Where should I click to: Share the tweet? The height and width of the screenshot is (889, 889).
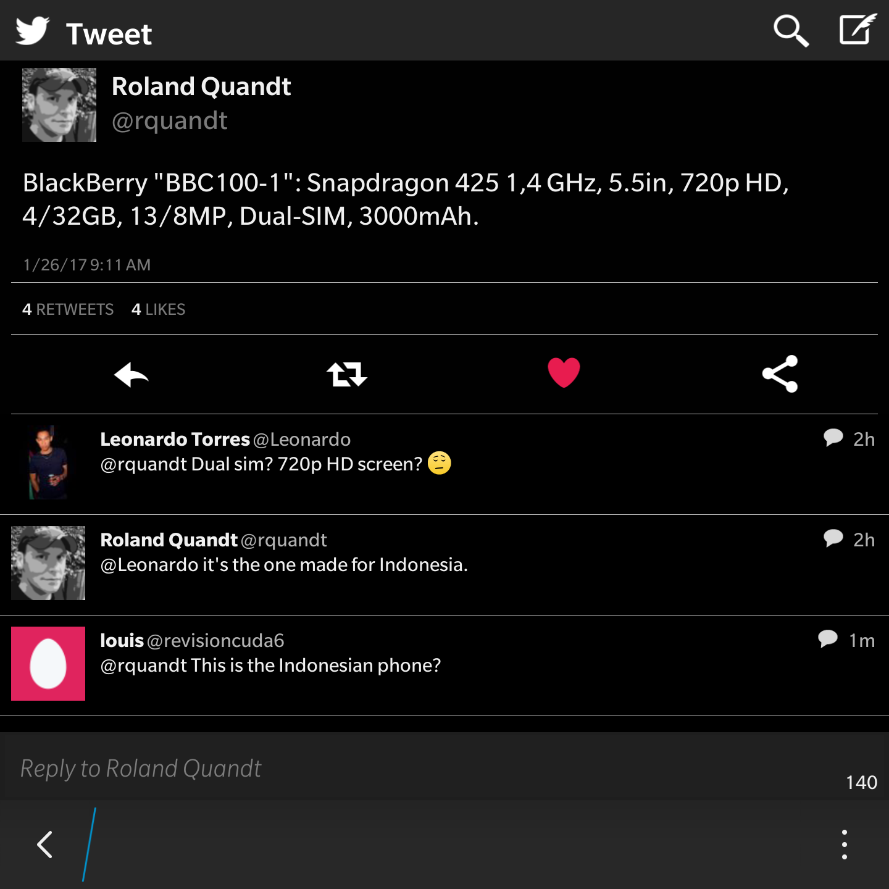pyautogui.click(x=780, y=374)
